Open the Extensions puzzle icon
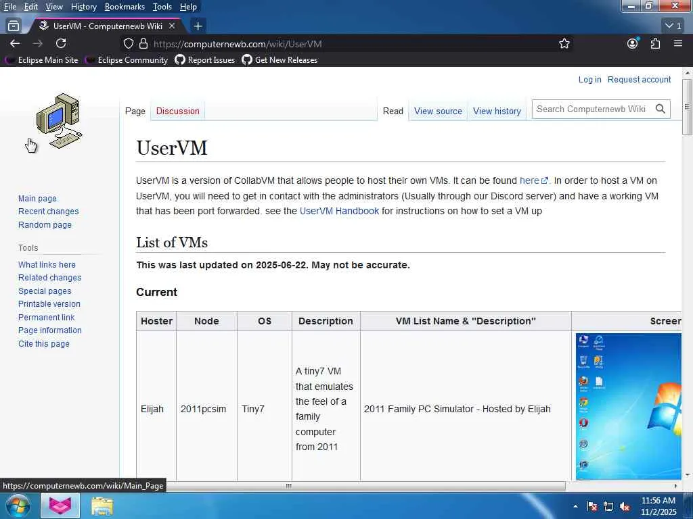 click(x=655, y=43)
